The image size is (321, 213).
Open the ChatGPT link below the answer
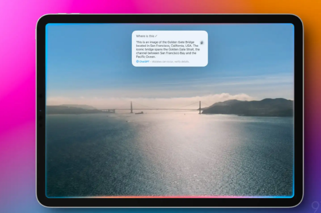tap(144, 62)
